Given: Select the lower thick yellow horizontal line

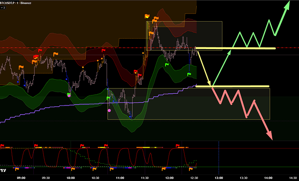Looking at the screenshot, I should pyautogui.click(x=234, y=86).
